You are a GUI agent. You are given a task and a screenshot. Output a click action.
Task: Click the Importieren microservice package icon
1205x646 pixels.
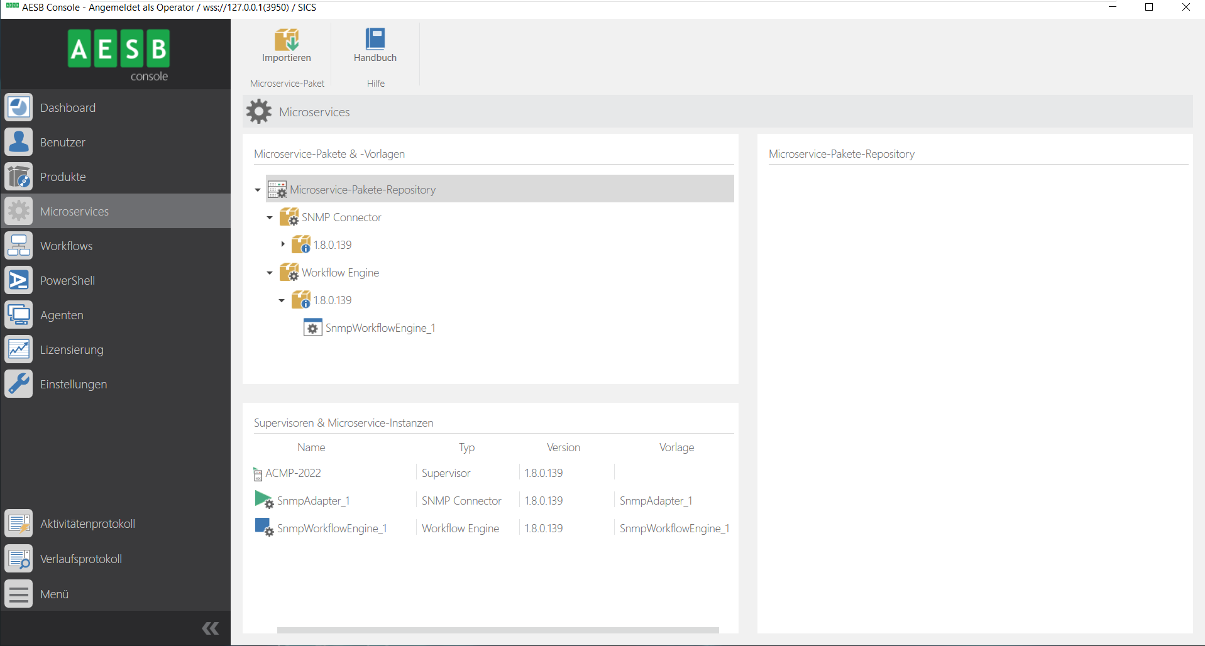tap(287, 40)
